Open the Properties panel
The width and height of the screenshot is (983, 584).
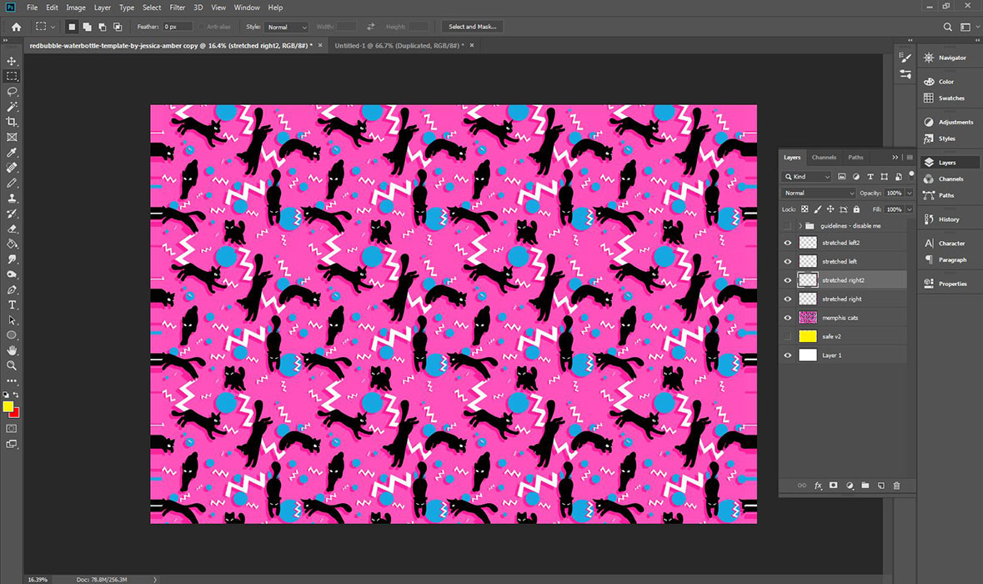pyautogui.click(x=945, y=284)
